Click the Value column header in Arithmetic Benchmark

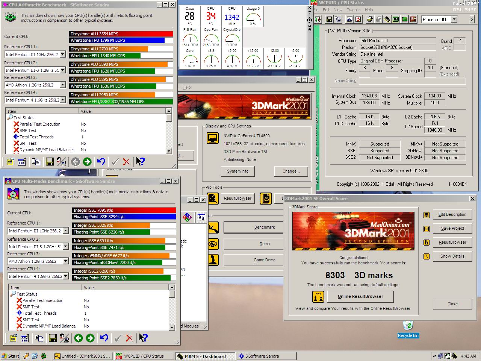pos(123,111)
